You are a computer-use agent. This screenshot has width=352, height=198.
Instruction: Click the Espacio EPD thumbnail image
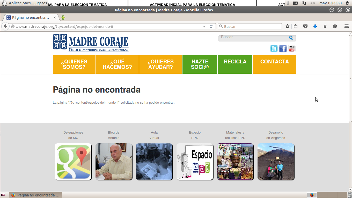coord(195,162)
